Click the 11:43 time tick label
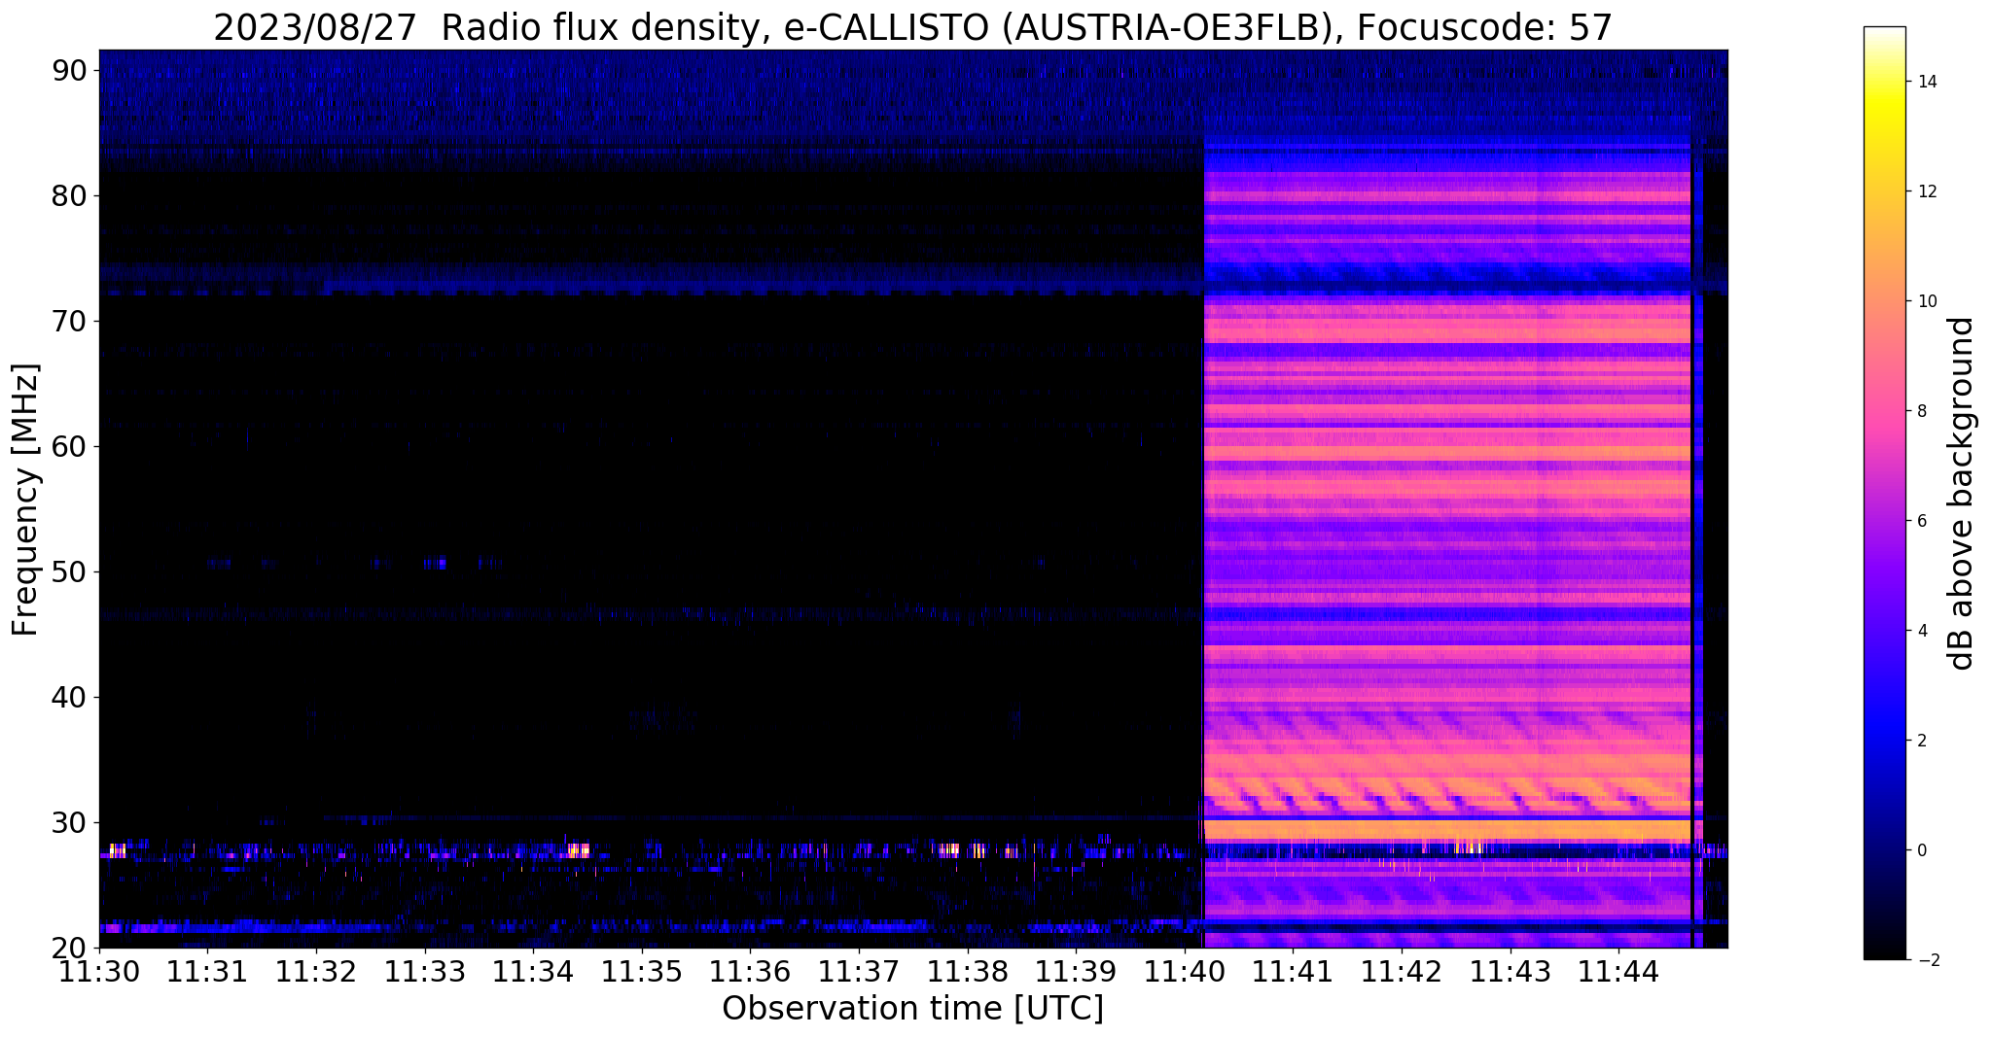 [x=1510, y=971]
